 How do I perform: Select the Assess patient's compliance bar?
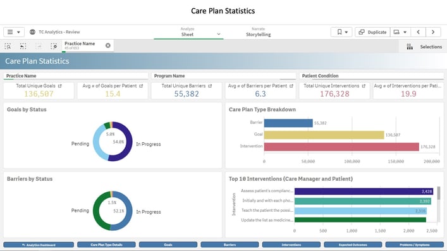click(x=364, y=191)
